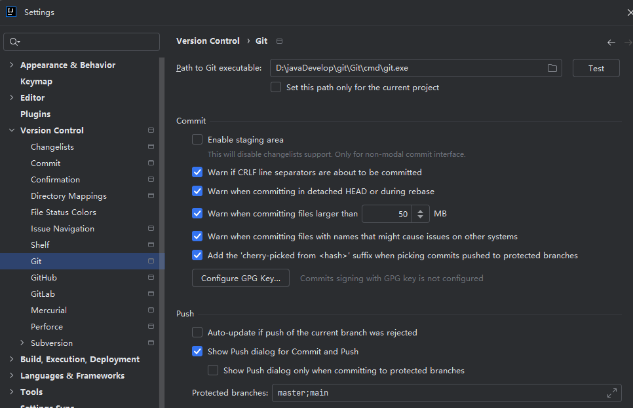Click the Path to Git executable field
Viewport: 633px width, 408px height.
click(x=416, y=68)
